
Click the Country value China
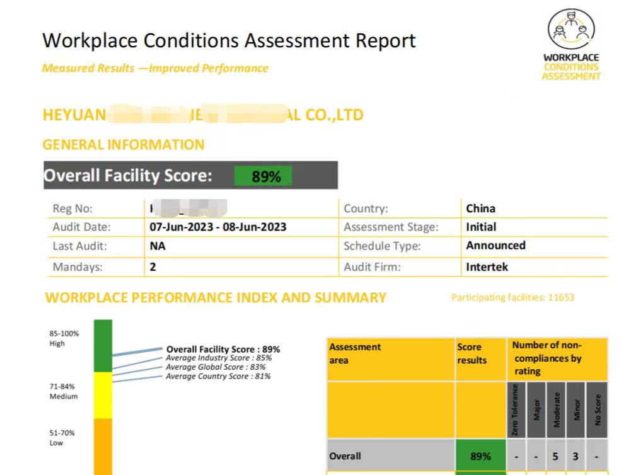(480, 209)
